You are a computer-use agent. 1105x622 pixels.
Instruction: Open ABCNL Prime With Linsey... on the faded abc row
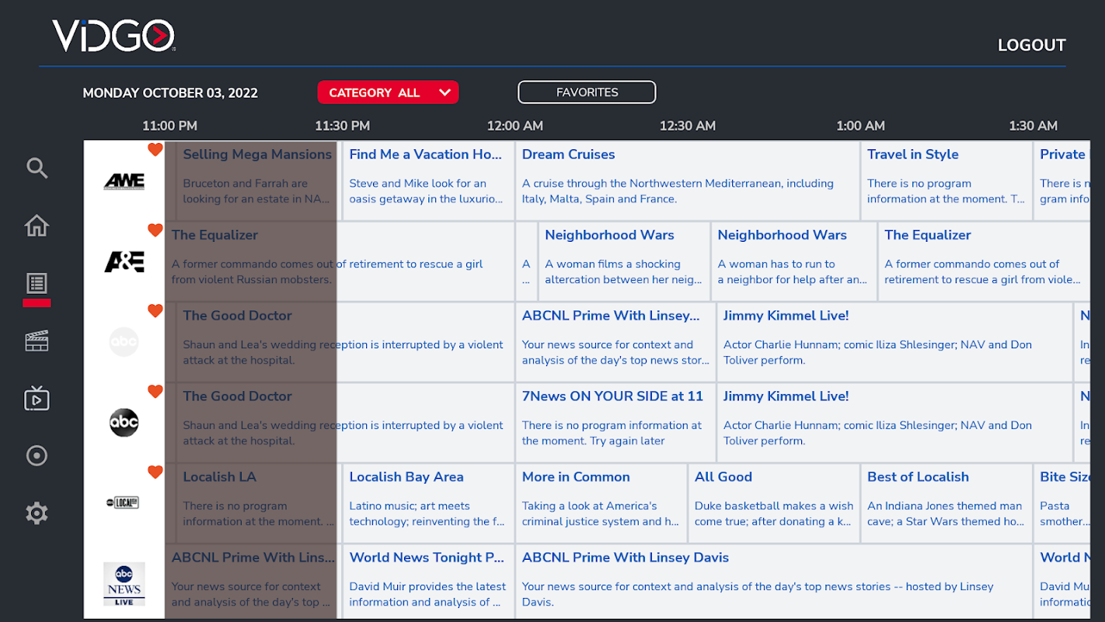(x=615, y=342)
